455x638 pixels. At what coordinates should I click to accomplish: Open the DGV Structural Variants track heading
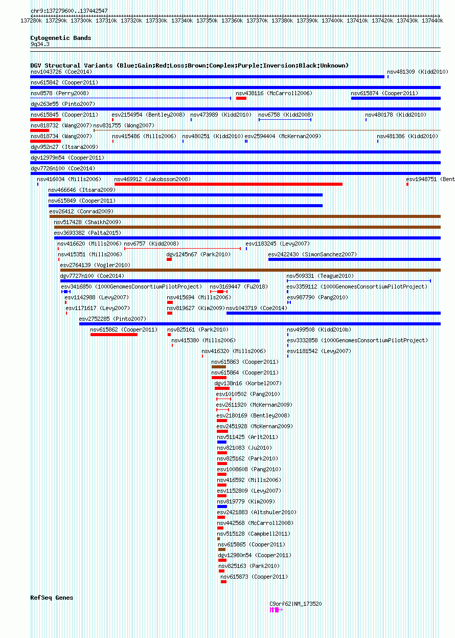tap(190, 65)
